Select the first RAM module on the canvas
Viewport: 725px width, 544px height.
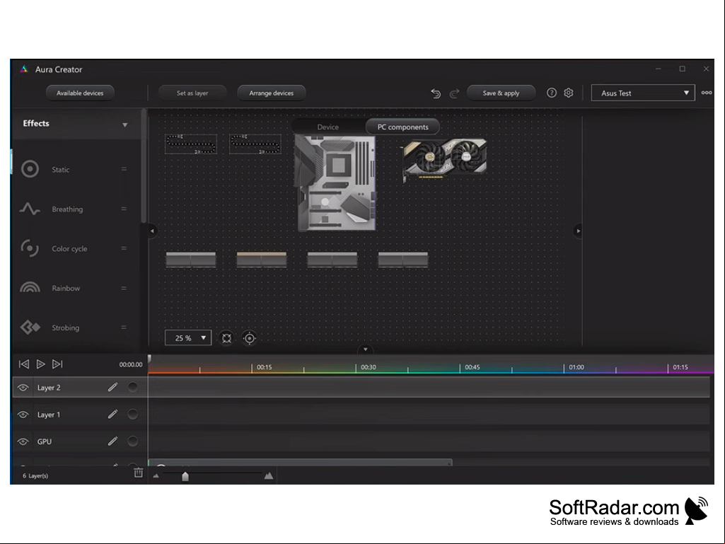tap(190, 259)
